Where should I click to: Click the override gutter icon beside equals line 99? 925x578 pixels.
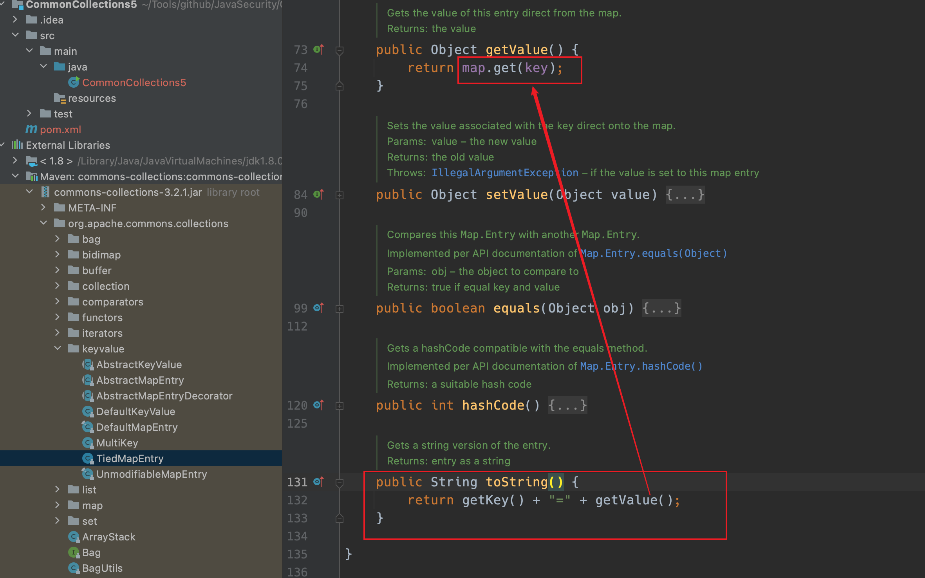[319, 308]
